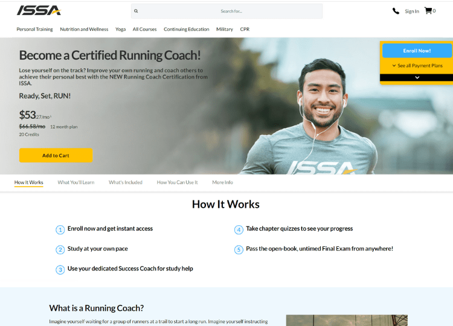Click "Enroll now and get instant access" text
This screenshot has height=326, width=453.
coord(110,228)
